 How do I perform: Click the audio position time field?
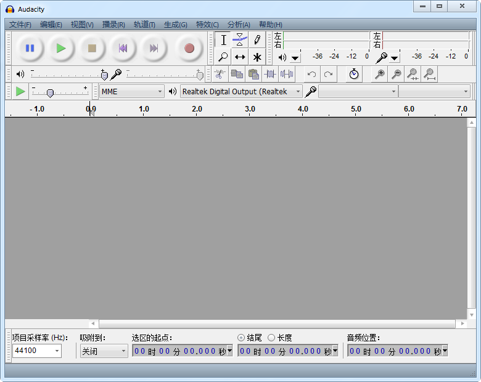coord(395,351)
